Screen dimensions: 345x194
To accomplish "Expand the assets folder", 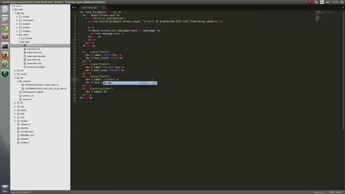I will point(17,17).
